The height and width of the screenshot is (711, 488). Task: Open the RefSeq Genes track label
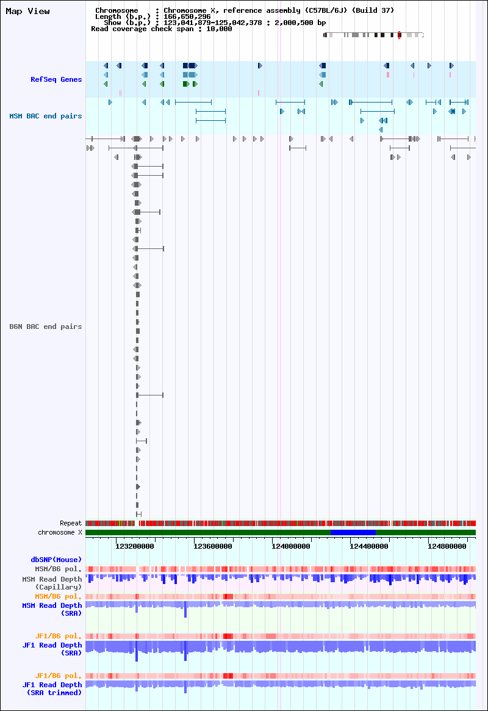[56, 79]
